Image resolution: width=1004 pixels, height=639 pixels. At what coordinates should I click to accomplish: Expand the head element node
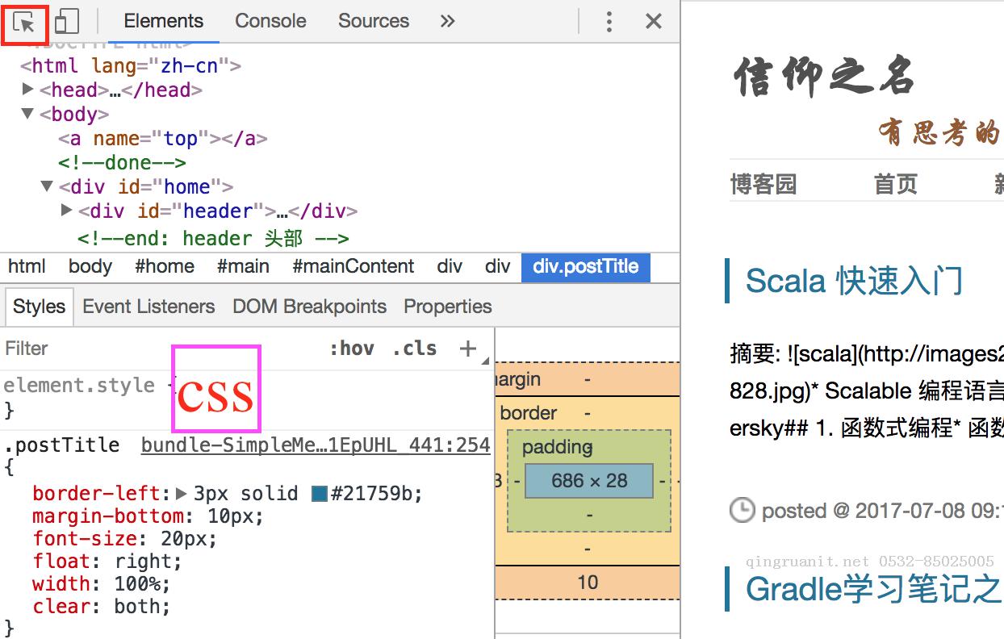28,89
